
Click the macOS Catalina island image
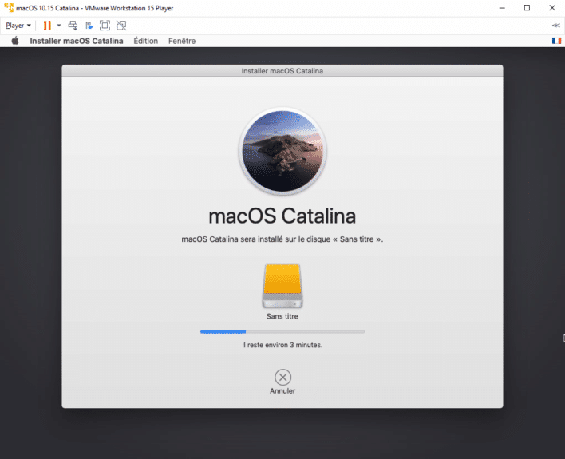click(x=282, y=152)
